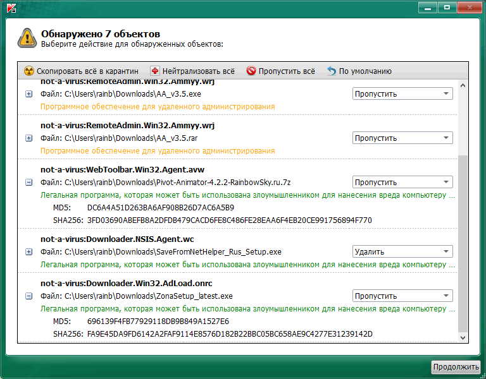The width and height of the screenshot is (486, 379).
Task: Click the detection list scrollbar thumb
Action: click(x=463, y=243)
